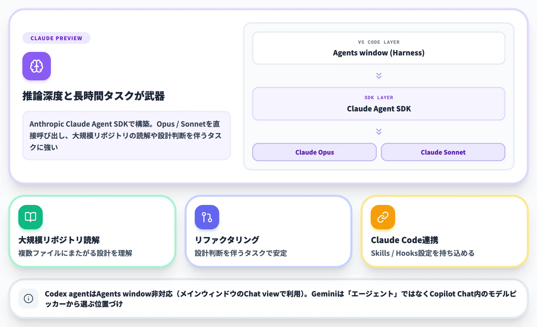The height and width of the screenshot is (327, 537).
Task: Click heading 推論深度と長時間タスクが武器
Action: click(94, 96)
